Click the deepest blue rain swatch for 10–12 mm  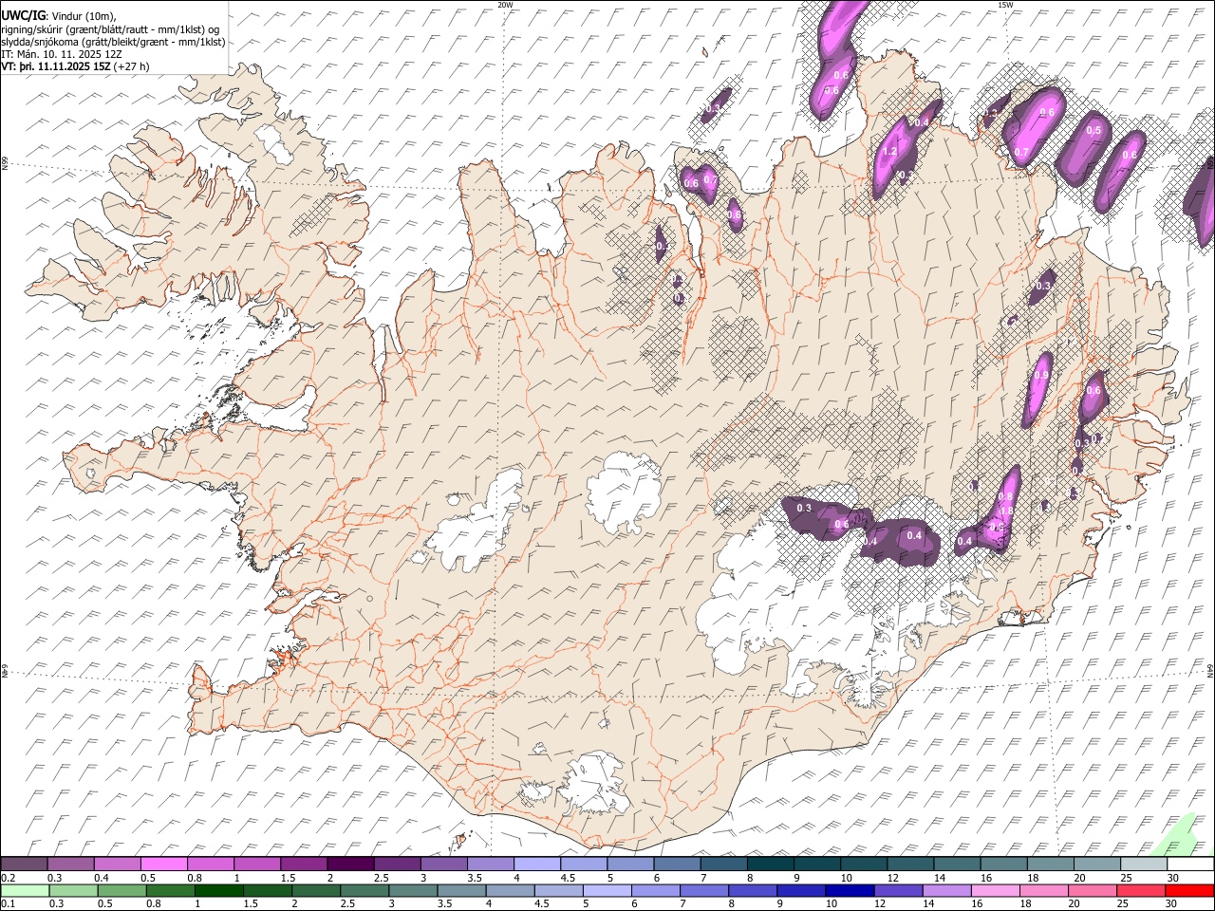(849, 890)
